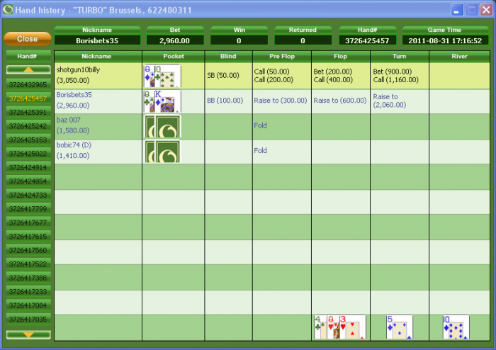Select hand 3726432965 in the list
The width and height of the screenshot is (496, 350).
click(x=28, y=84)
